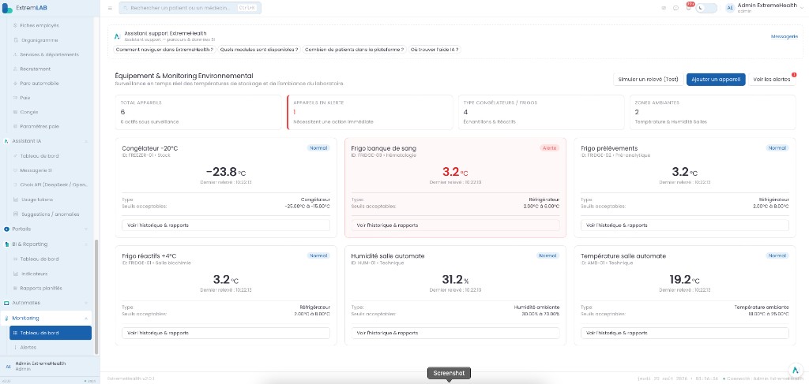Click the Usage tokens bar chart icon
The height and width of the screenshot is (384, 809).
[x=15, y=199]
